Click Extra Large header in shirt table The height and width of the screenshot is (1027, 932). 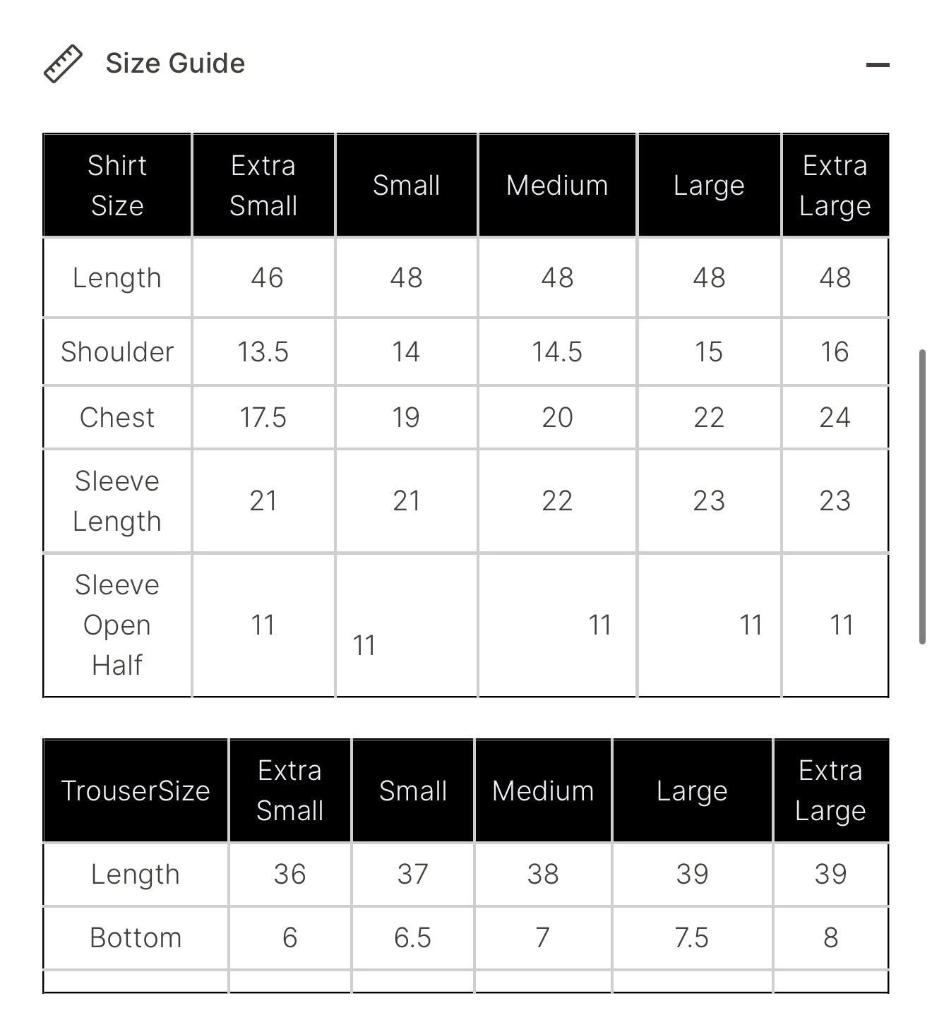835,185
